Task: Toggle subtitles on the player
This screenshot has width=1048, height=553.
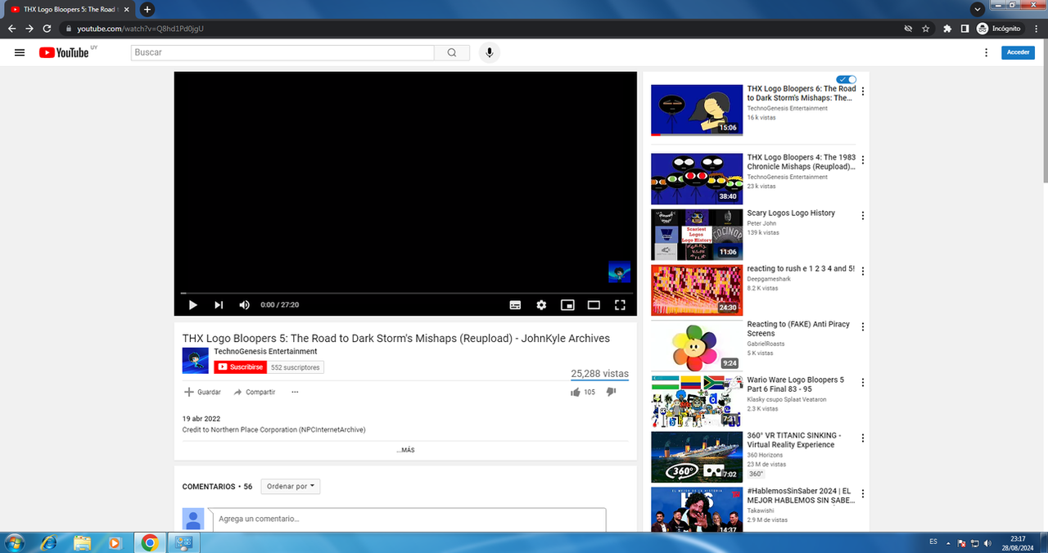Action: [515, 305]
